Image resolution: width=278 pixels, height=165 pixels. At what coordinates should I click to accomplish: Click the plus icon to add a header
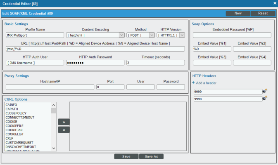click(193, 82)
